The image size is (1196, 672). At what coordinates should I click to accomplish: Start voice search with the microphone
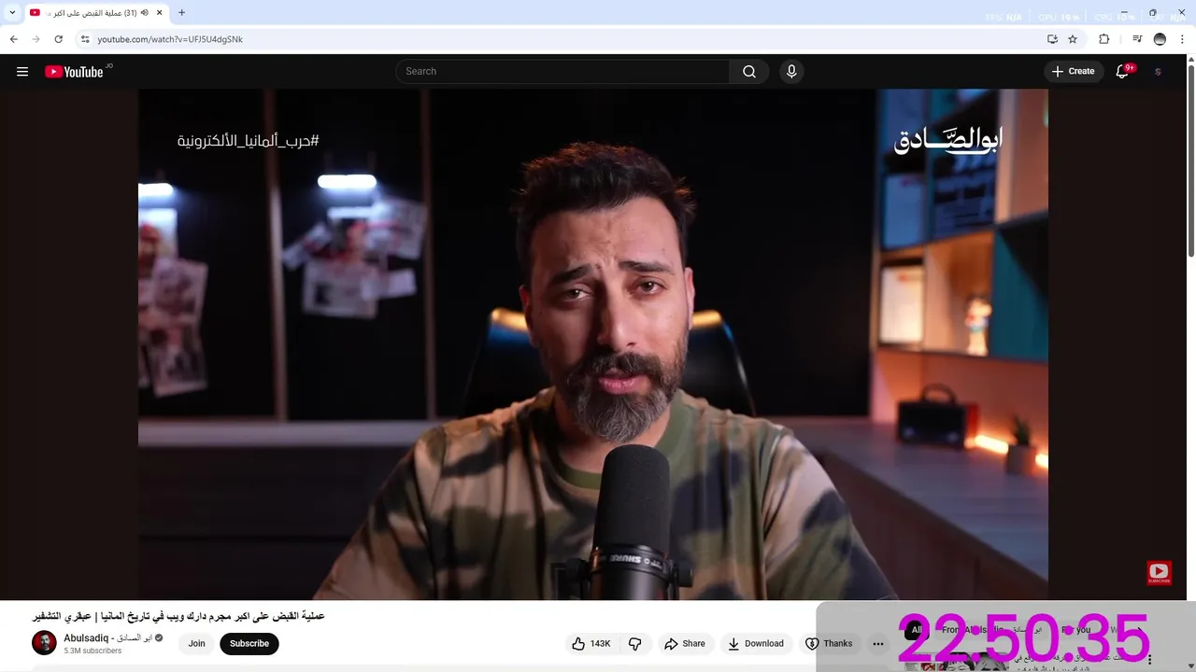tap(791, 71)
